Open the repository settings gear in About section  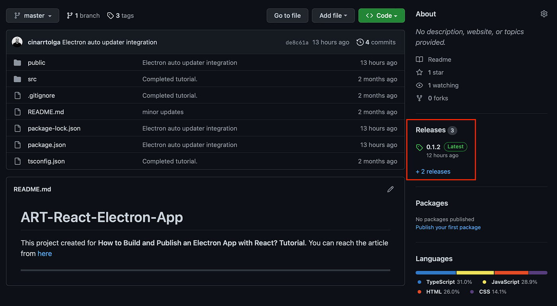click(544, 13)
